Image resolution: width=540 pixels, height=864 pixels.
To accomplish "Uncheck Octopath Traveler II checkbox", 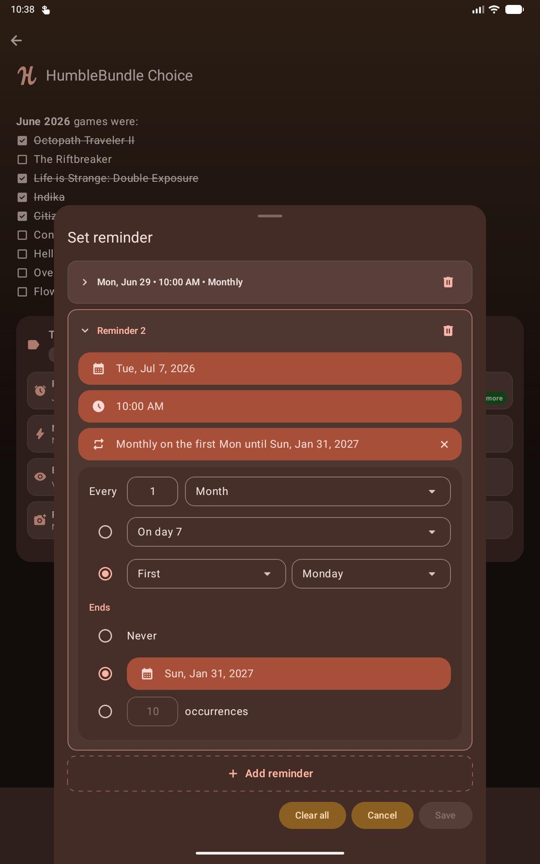I will tap(22, 140).
